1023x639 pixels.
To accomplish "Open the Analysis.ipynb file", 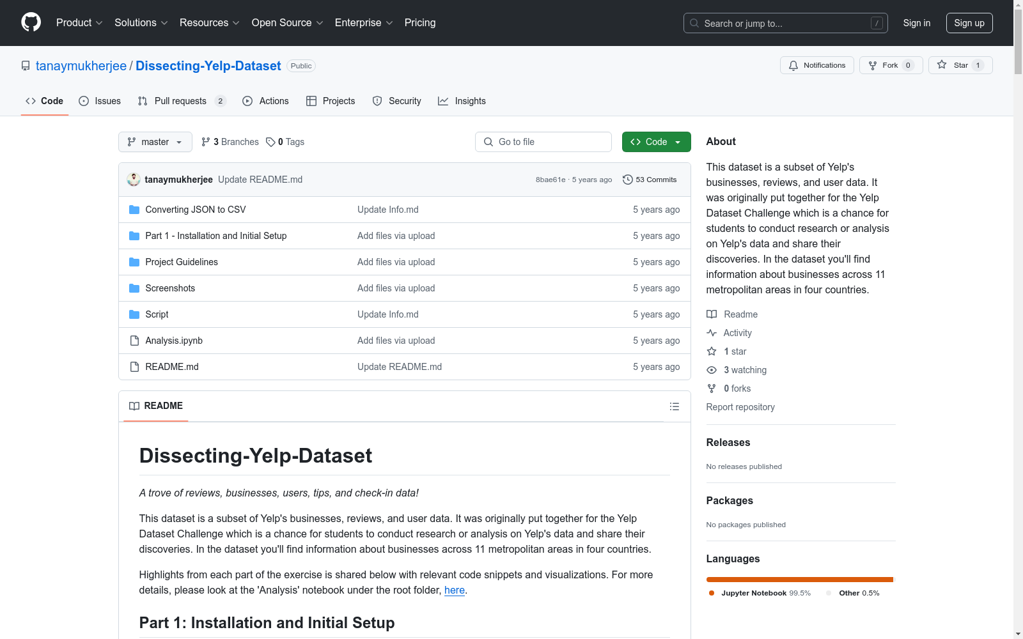I will 174,341.
